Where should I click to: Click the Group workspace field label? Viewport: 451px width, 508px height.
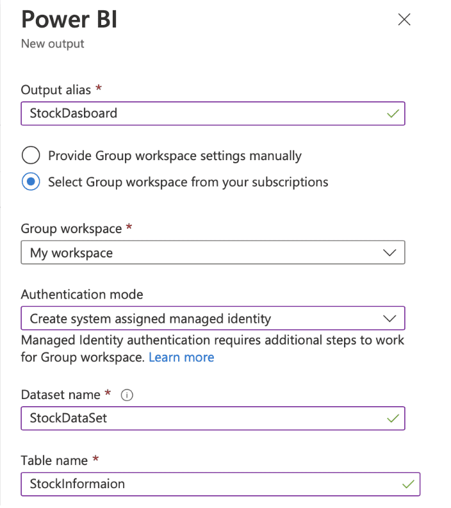(71, 229)
